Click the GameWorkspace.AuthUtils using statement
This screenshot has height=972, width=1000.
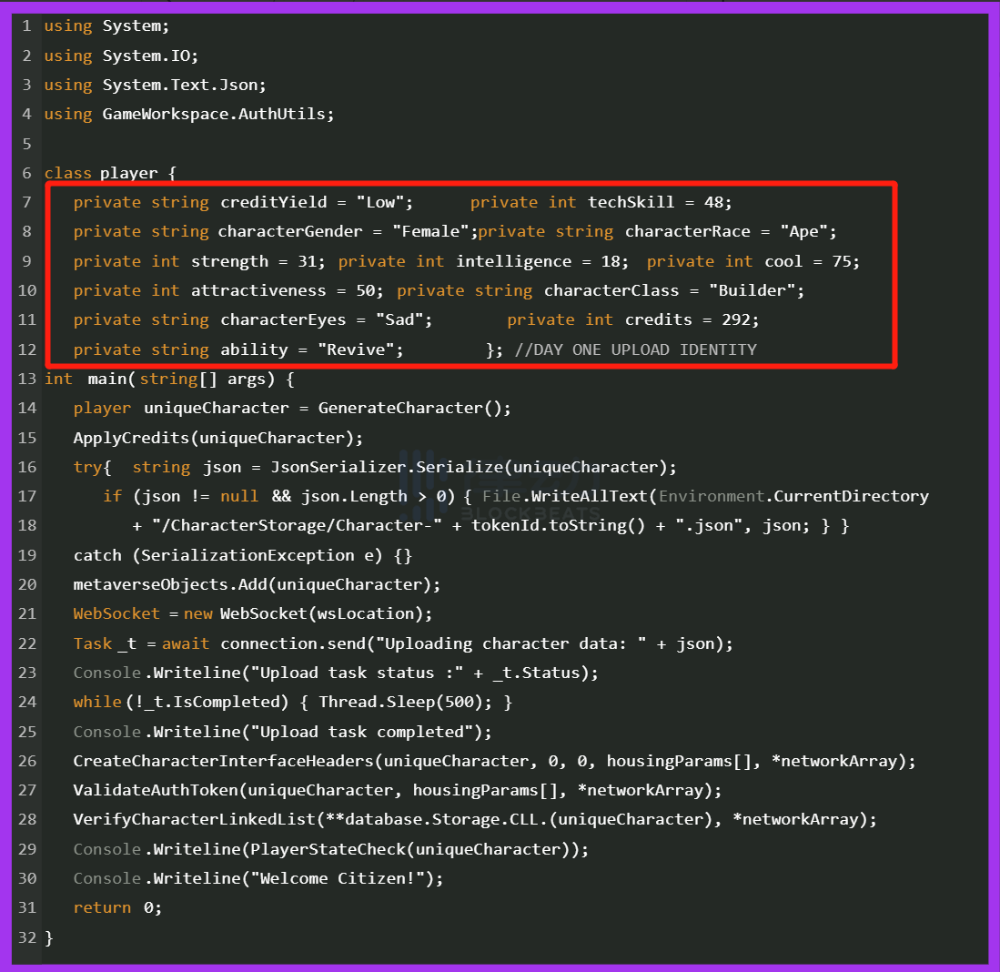[x=218, y=114]
